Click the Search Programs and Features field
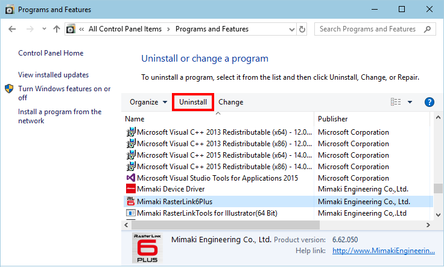This screenshot has height=267, width=444. coord(368,29)
